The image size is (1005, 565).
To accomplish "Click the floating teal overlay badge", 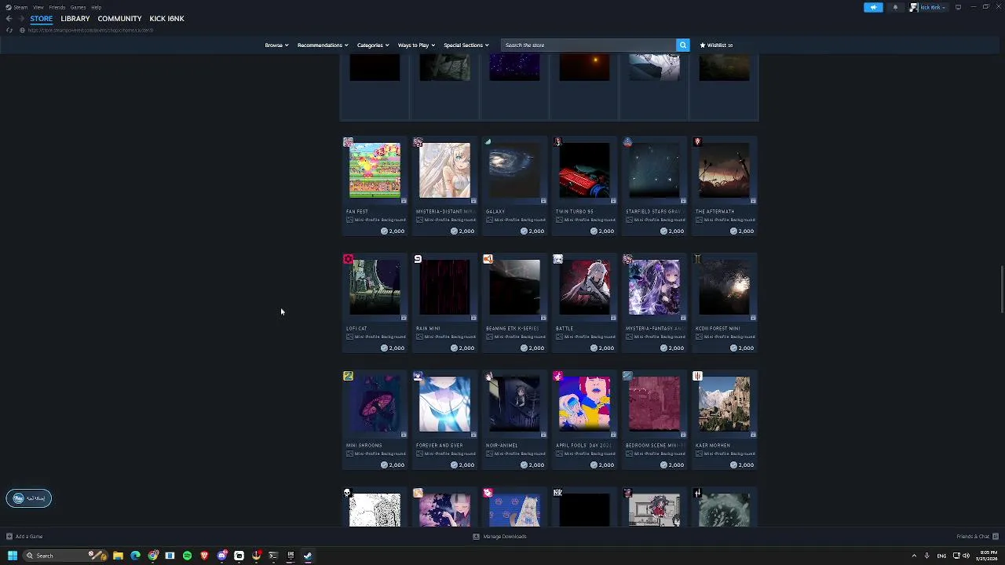I will [x=29, y=498].
